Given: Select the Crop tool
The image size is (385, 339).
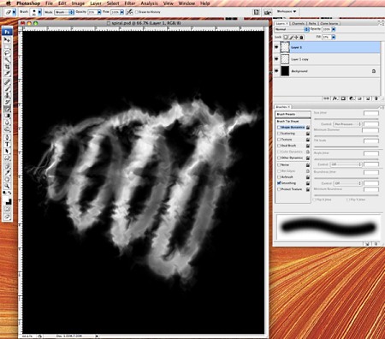Looking at the screenshot, I should 7,67.
